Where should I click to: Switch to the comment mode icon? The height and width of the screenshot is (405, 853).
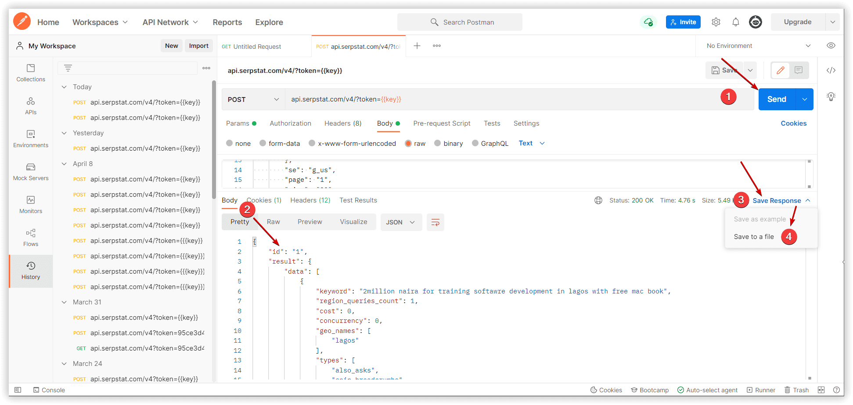point(799,70)
